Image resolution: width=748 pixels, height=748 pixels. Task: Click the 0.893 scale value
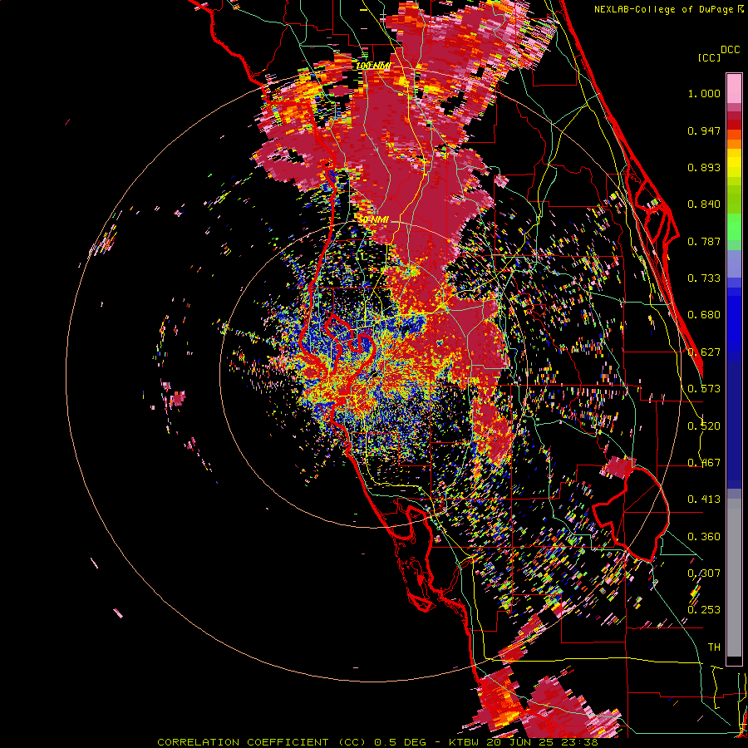click(x=704, y=167)
